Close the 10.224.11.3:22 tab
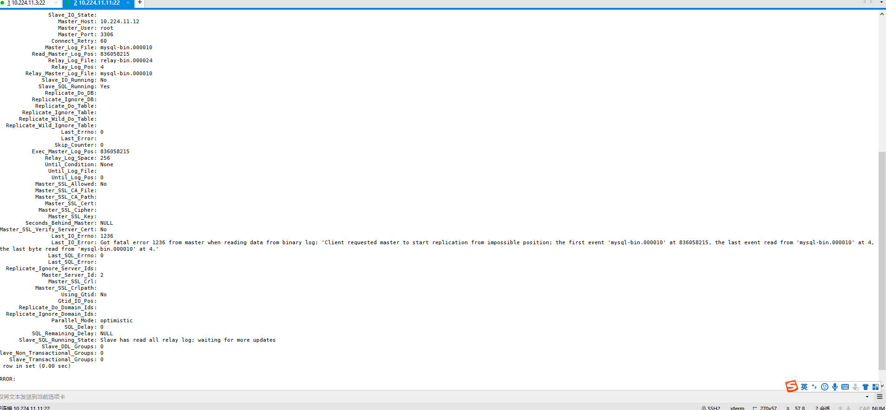The image size is (886, 410). tap(56, 3)
